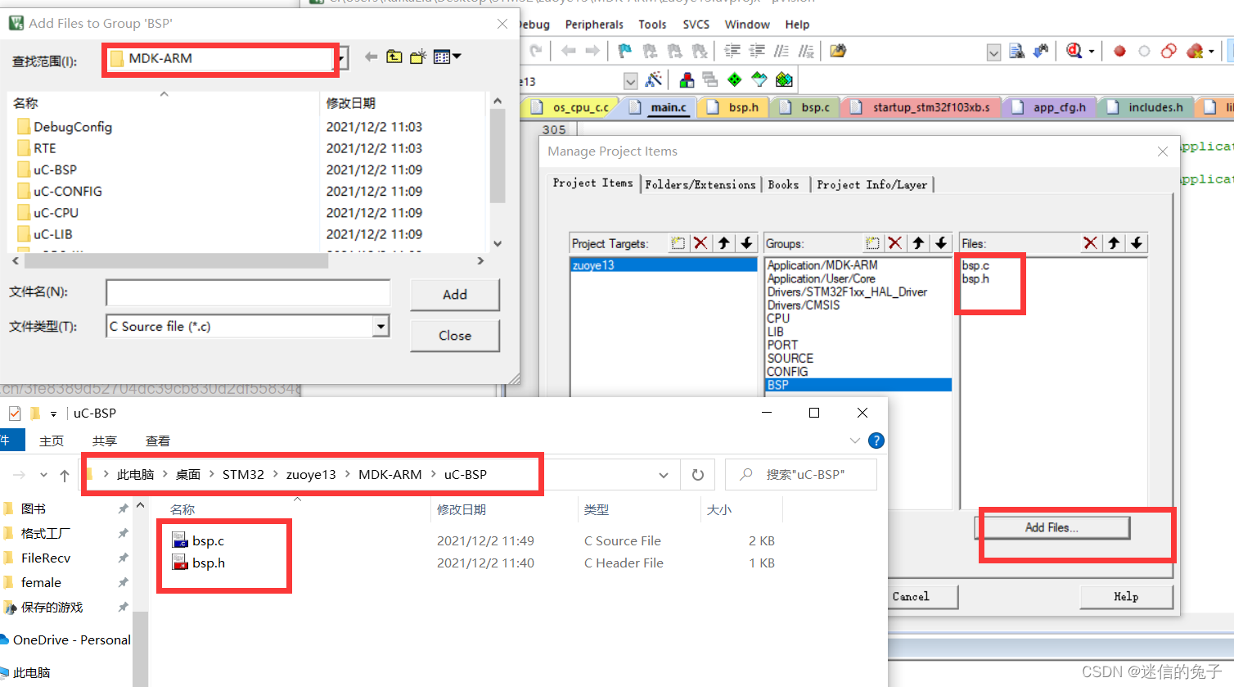Click Help button in Manage Project Items
Screen dimensions: 1234x687
tap(1126, 597)
